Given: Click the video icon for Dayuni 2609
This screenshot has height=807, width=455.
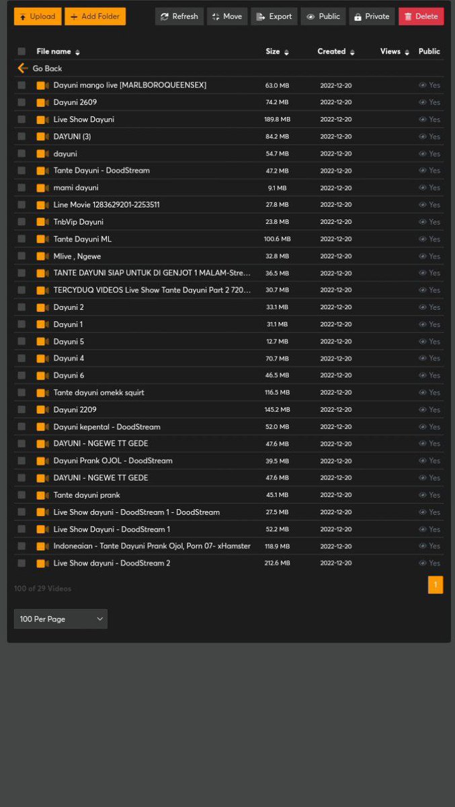Looking at the screenshot, I should (43, 102).
